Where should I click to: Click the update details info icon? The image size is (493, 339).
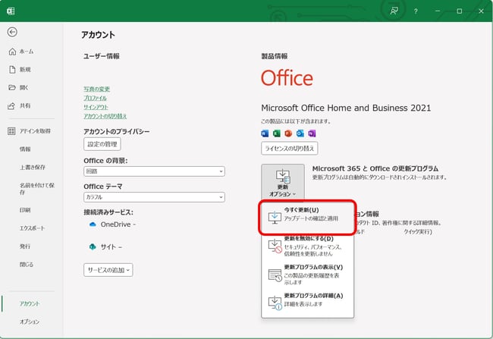coord(275,303)
